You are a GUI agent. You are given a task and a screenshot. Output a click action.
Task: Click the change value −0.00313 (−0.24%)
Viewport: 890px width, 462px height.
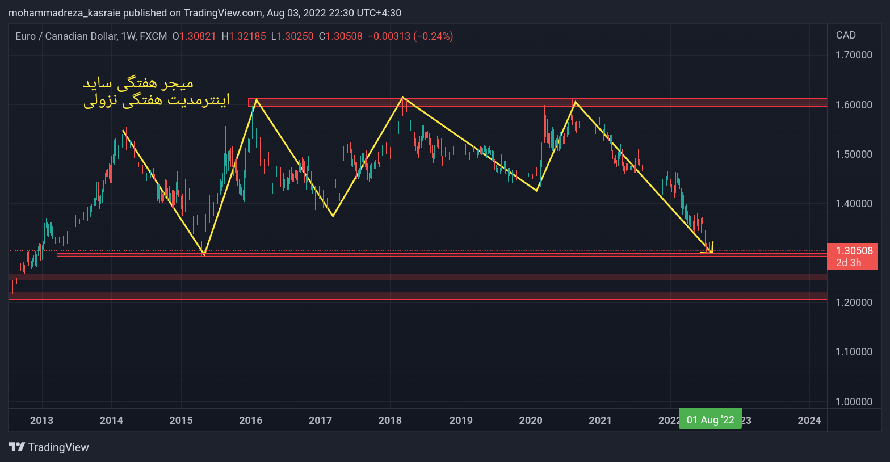pos(410,36)
